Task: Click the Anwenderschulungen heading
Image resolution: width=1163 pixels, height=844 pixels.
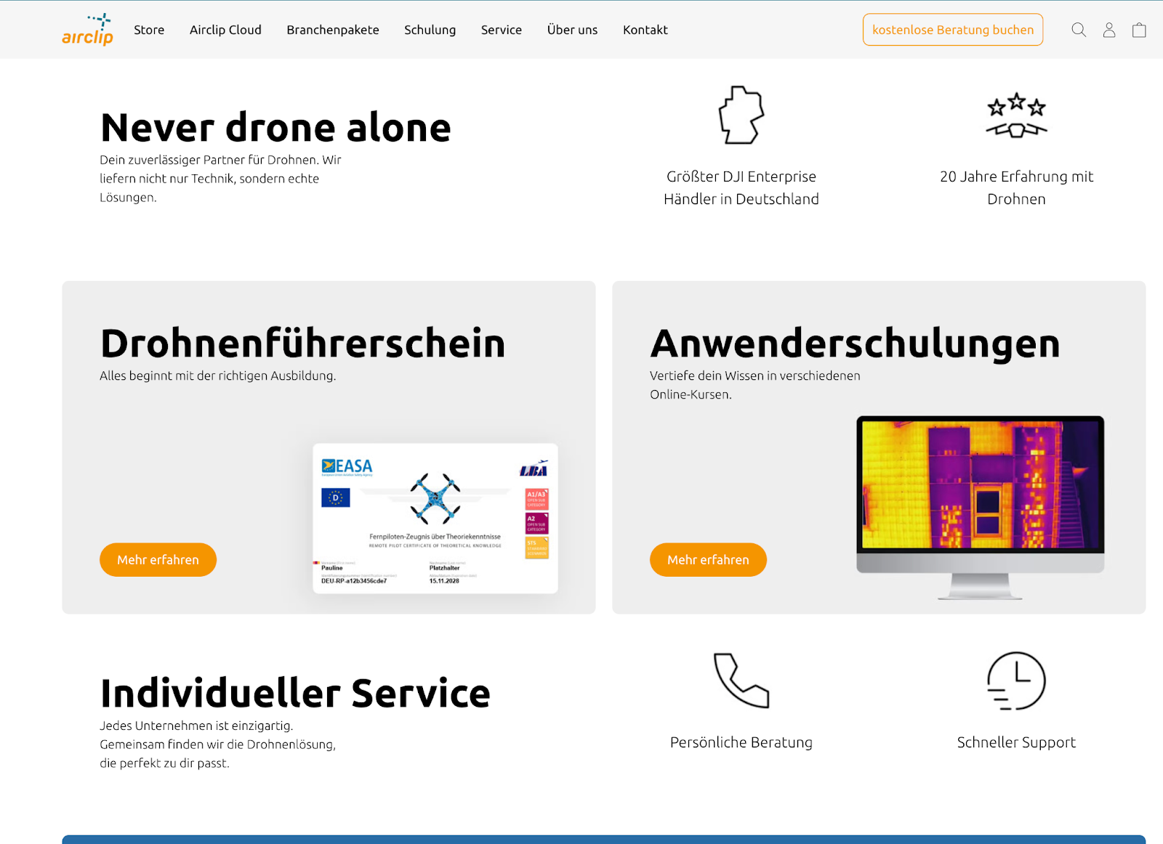Action: (x=855, y=344)
